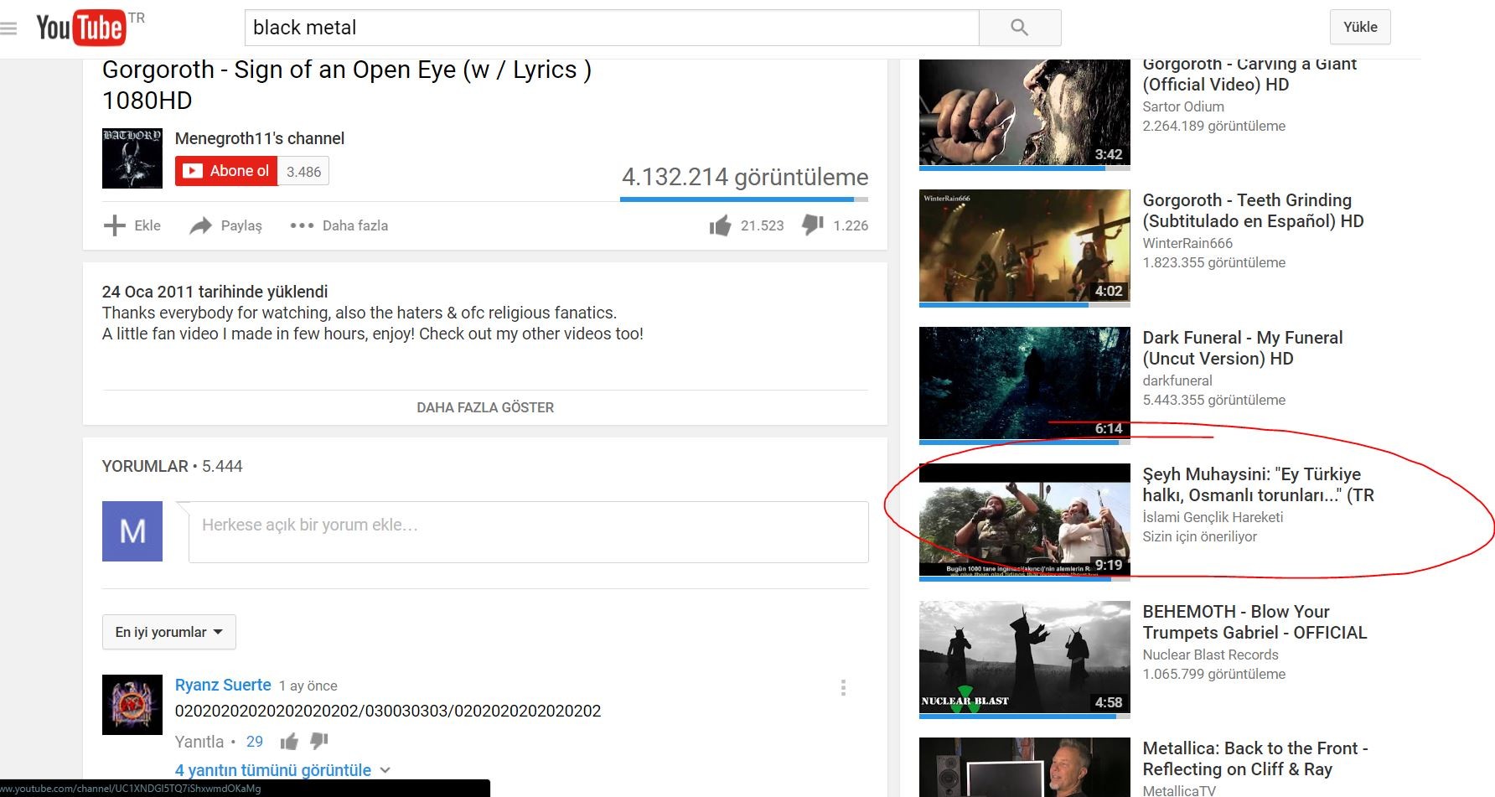Screen dimensions: 1495x797
Task: Open the Daha fazla menu
Action: point(339,225)
